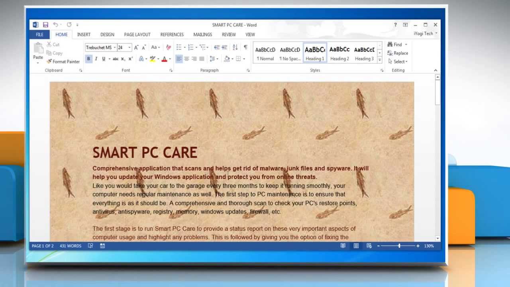510x287 pixels.
Task: Decrease font size with Shrink Font icon
Action: [144, 47]
